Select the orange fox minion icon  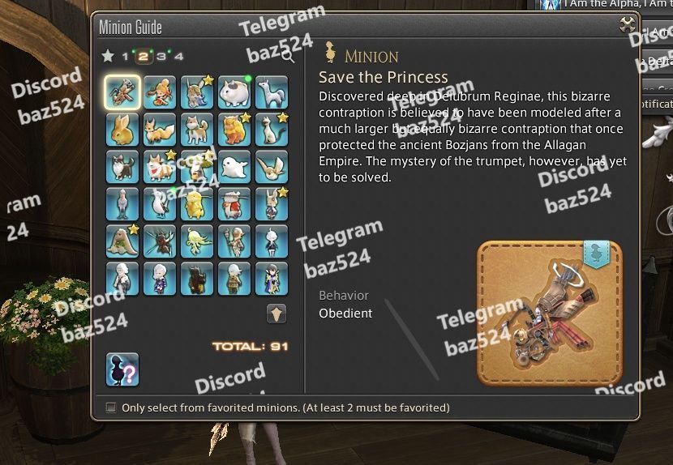(159, 130)
